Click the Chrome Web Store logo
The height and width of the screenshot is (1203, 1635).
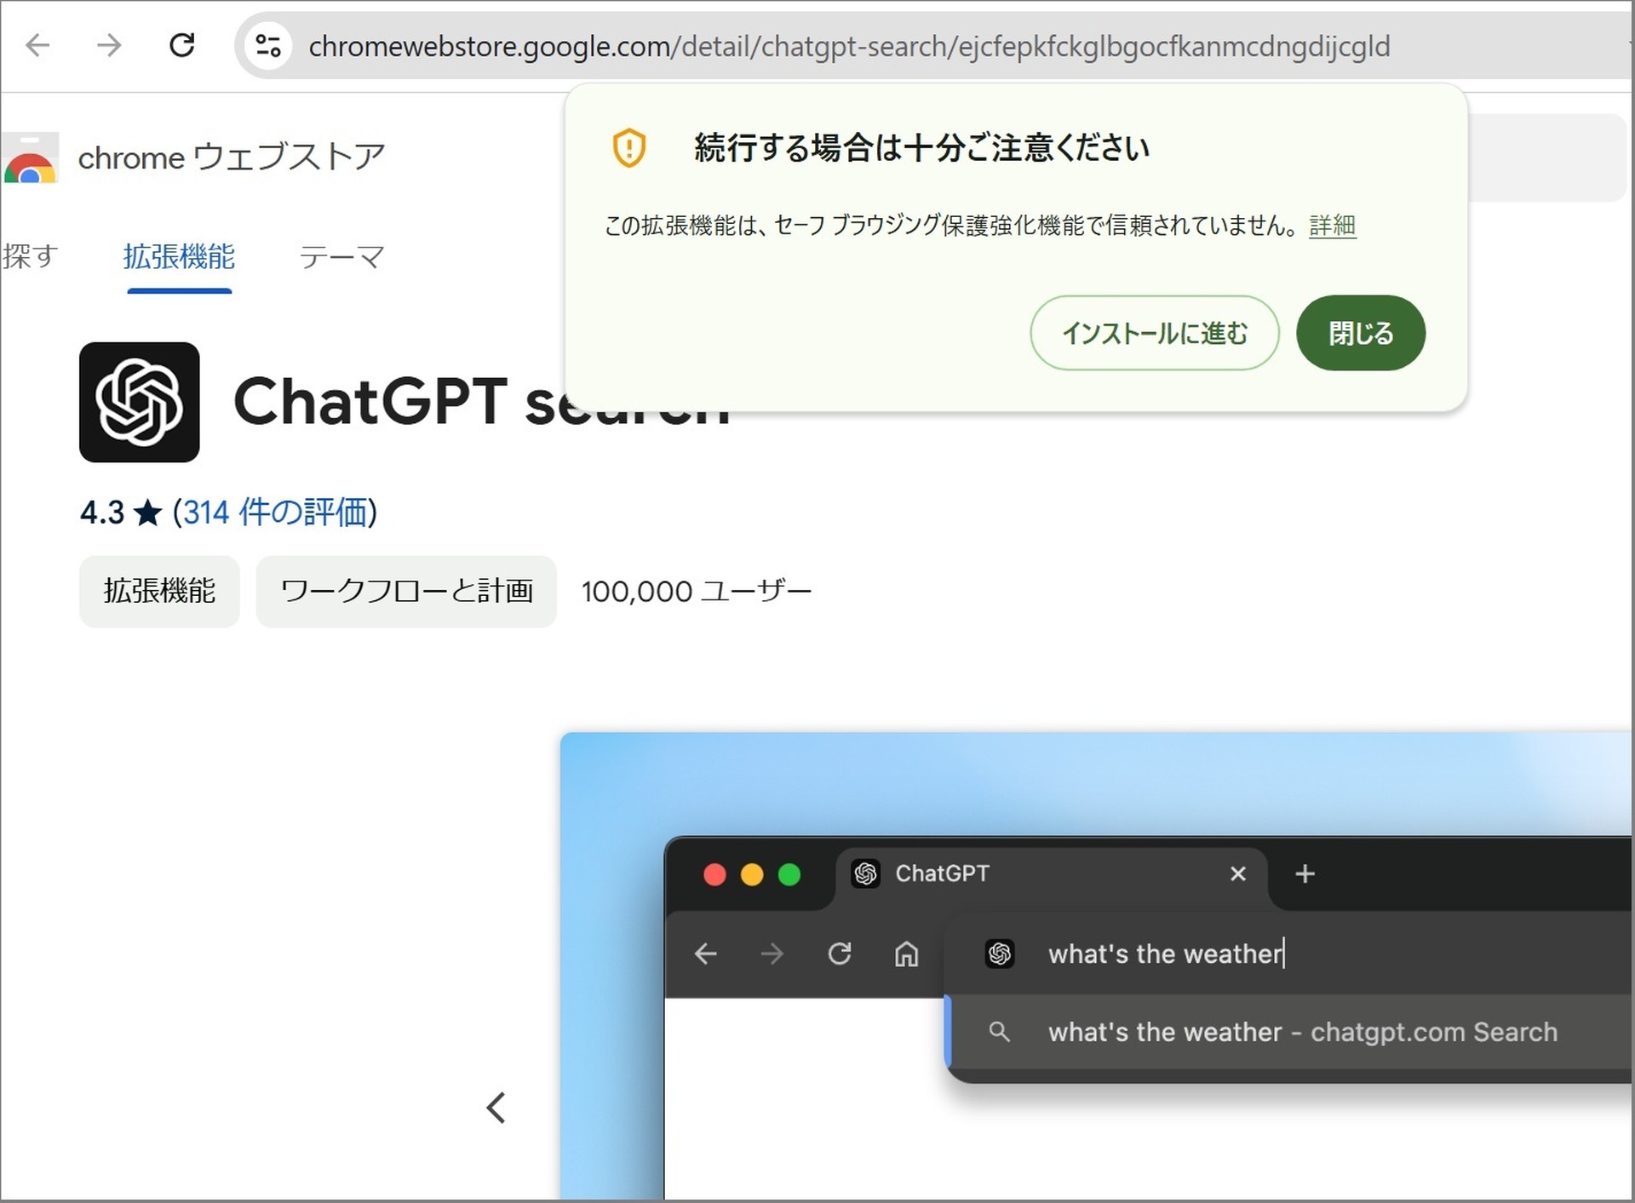coord(32,158)
